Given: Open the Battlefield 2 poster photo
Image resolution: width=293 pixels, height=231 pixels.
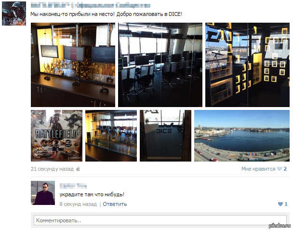Looking at the screenshot, I should [56, 136].
